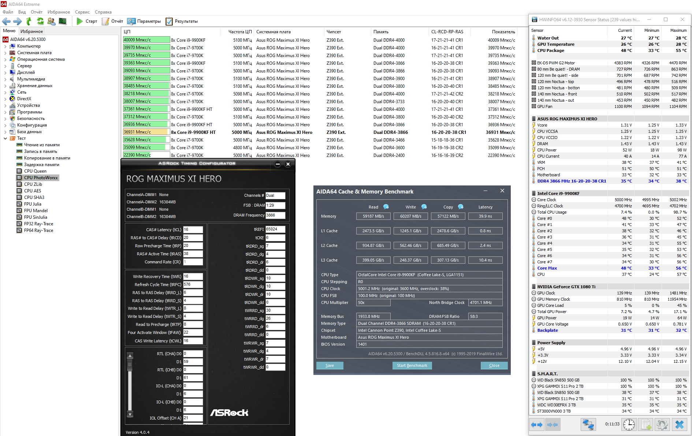Viewport: 692px width, 436px height.
Task: Click the Copy column refresh icon
Action: pos(461,207)
